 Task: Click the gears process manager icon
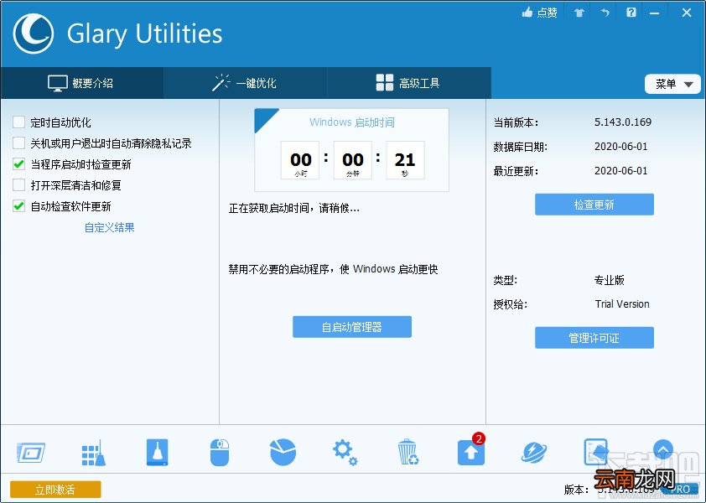(x=345, y=453)
